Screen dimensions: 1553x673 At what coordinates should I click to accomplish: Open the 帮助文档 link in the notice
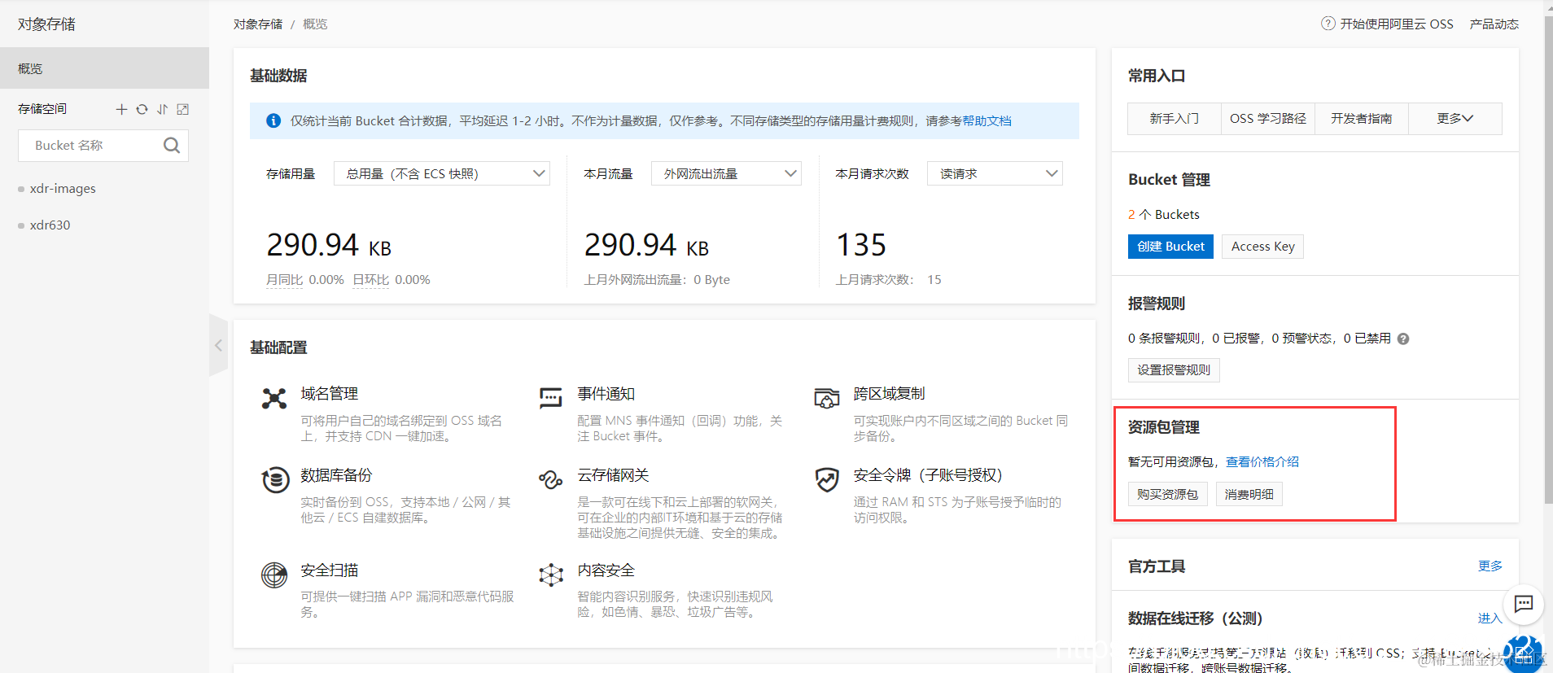[x=986, y=121]
